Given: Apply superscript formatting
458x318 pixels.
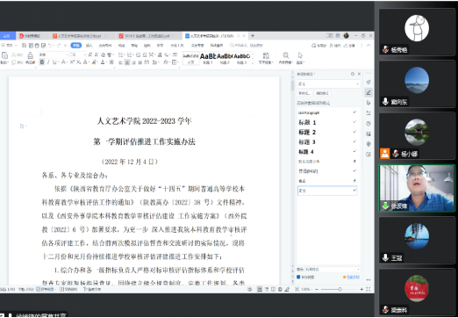Looking at the screenshot, I should [x=72, y=62].
